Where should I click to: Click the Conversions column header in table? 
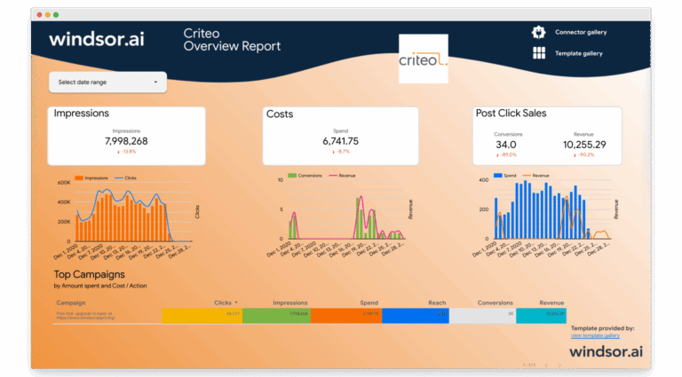[495, 302]
